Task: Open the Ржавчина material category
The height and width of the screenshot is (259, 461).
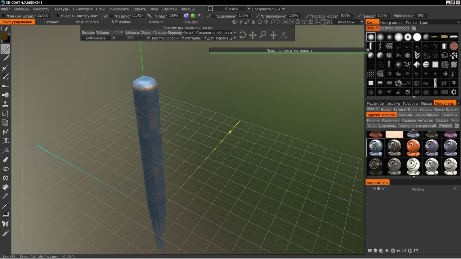Action: click(x=390, y=121)
